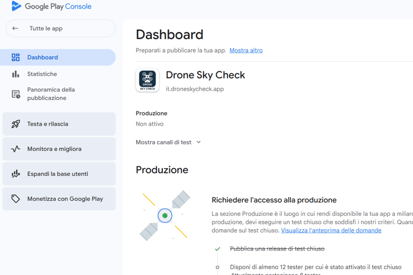The height and width of the screenshot is (275, 413).
Task: Click the Google Play Console title text
Action: coord(58,6)
